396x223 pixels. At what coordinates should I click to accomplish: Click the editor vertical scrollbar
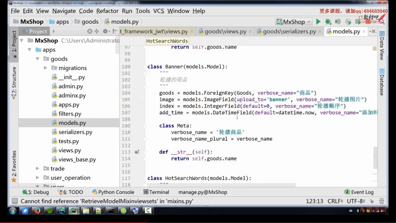coord(375,157)
